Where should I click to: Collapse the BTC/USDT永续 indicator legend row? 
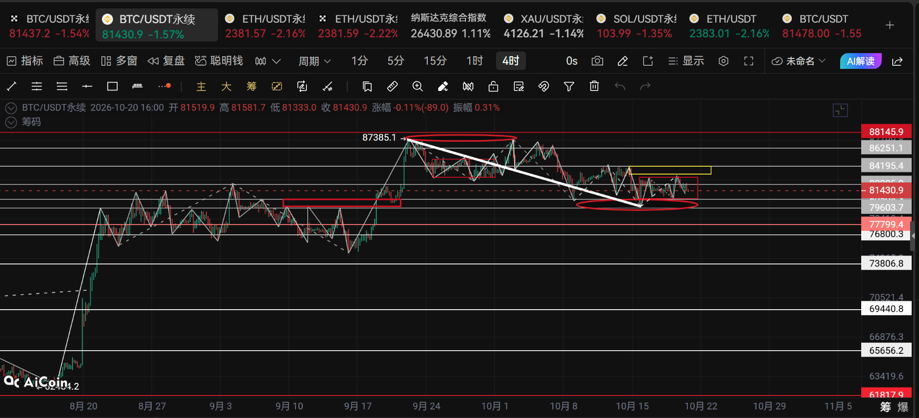tap(11, 108)
